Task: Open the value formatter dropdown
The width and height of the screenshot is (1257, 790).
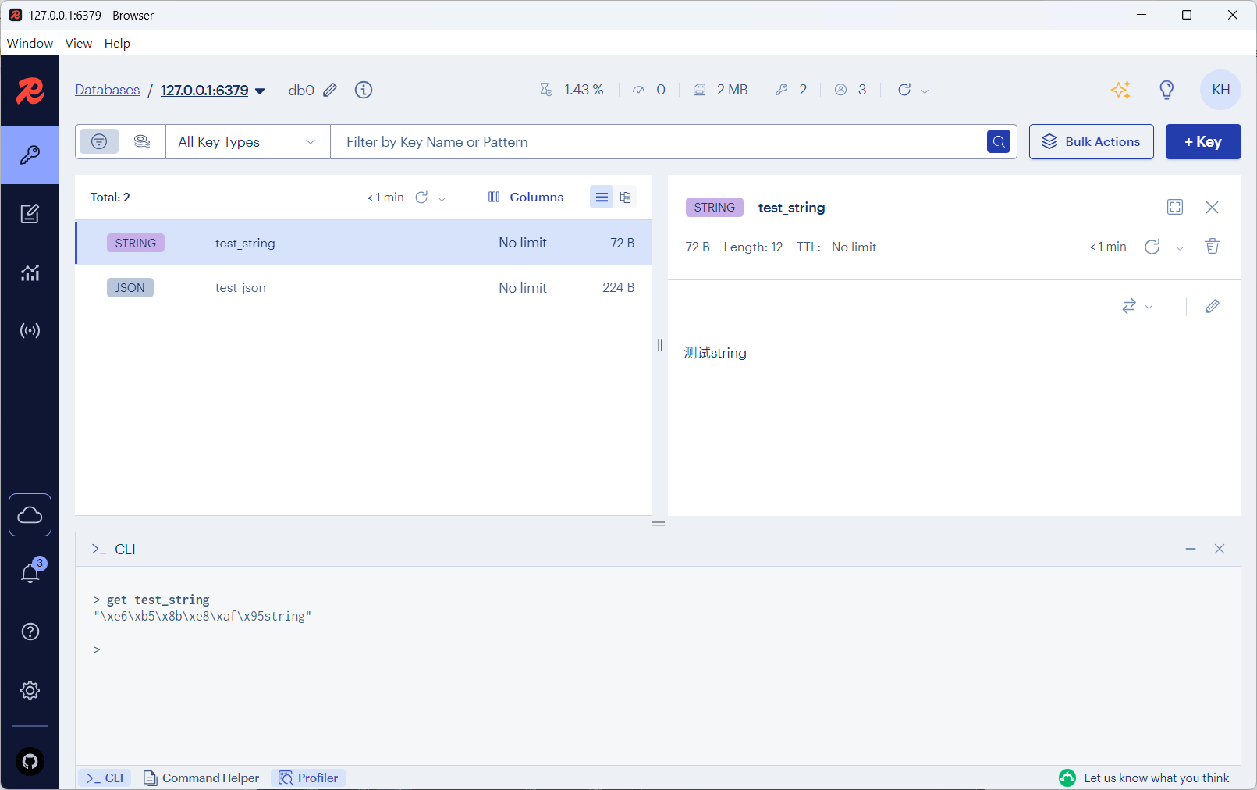Action: click(x=1137, y=306)
